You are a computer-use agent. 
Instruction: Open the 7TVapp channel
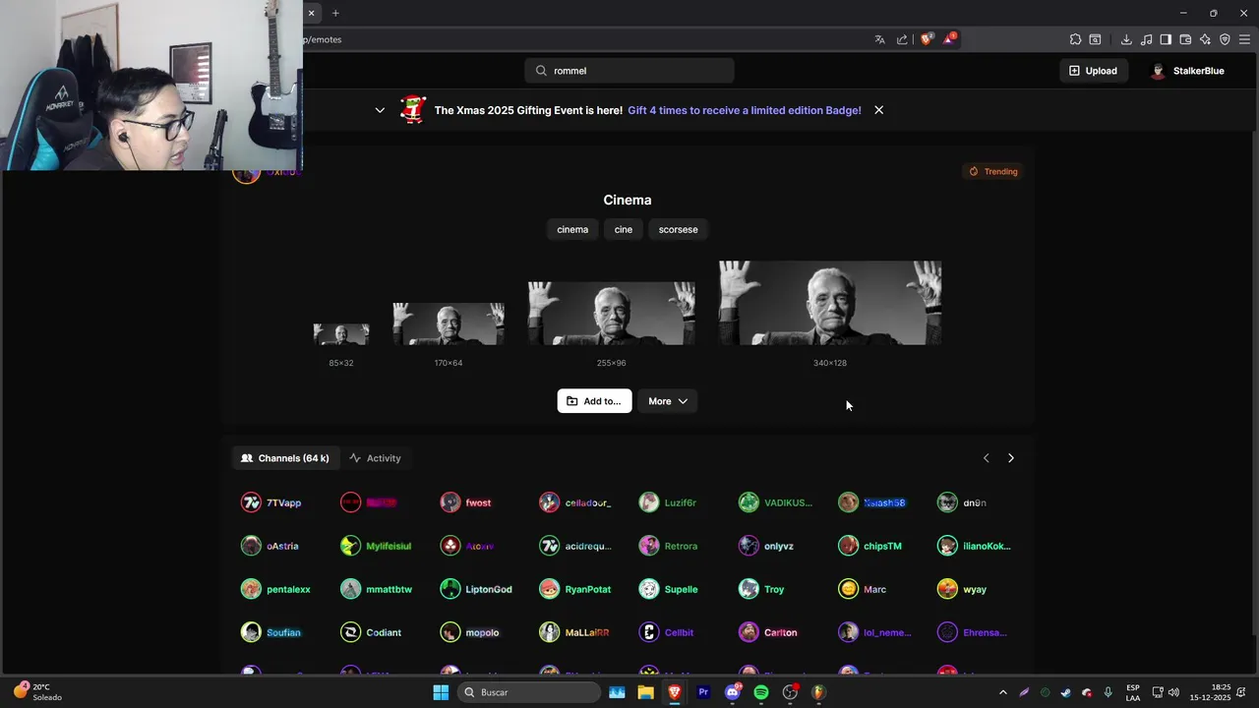pos(271,502)
